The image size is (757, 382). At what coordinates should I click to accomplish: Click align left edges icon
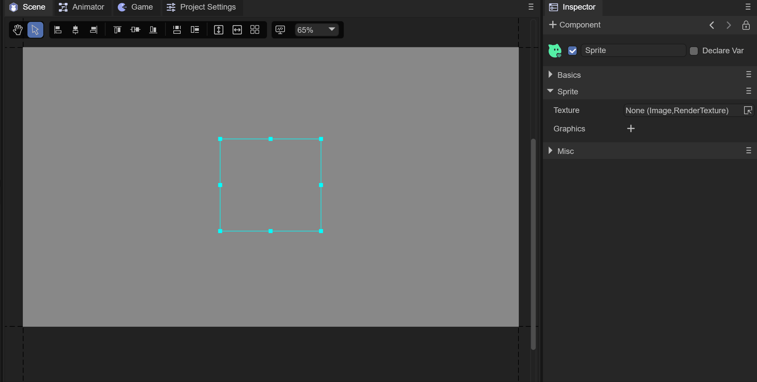(x=58, y=30)
